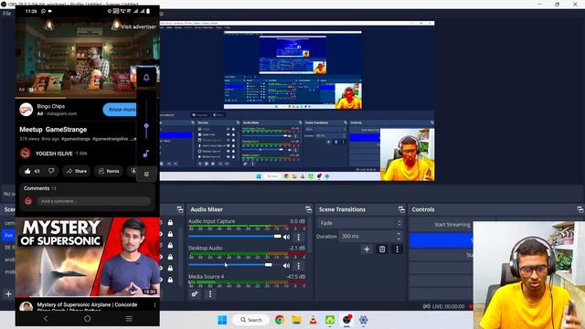Toggle lock on the sixth source row
585x329 pixels.
click(x=170, y=280)
